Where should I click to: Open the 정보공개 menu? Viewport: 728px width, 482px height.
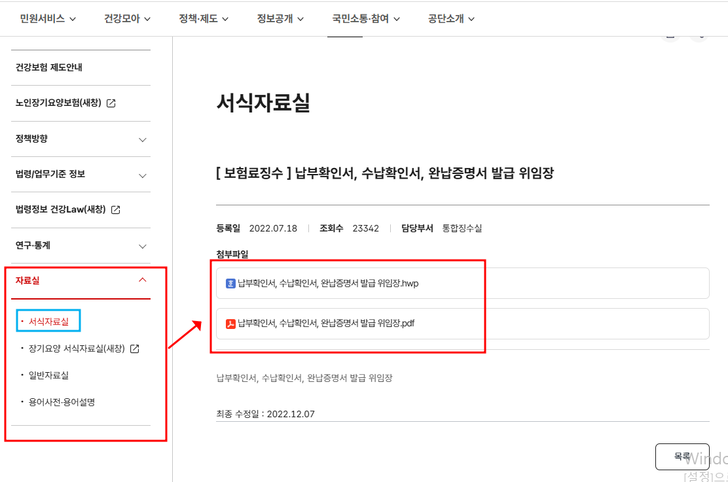click(280, 18)
